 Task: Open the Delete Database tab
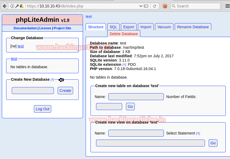point(124,34)
